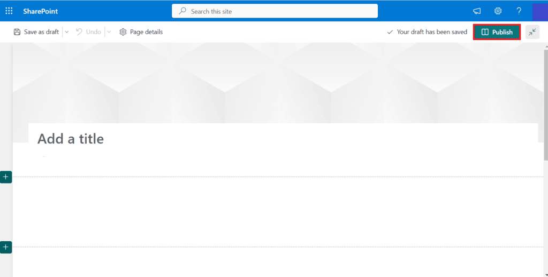Expand the Save as draft dropdown arrow
Image resolution: width=548 pixels, height=277 pixels.
pos(67,32)
